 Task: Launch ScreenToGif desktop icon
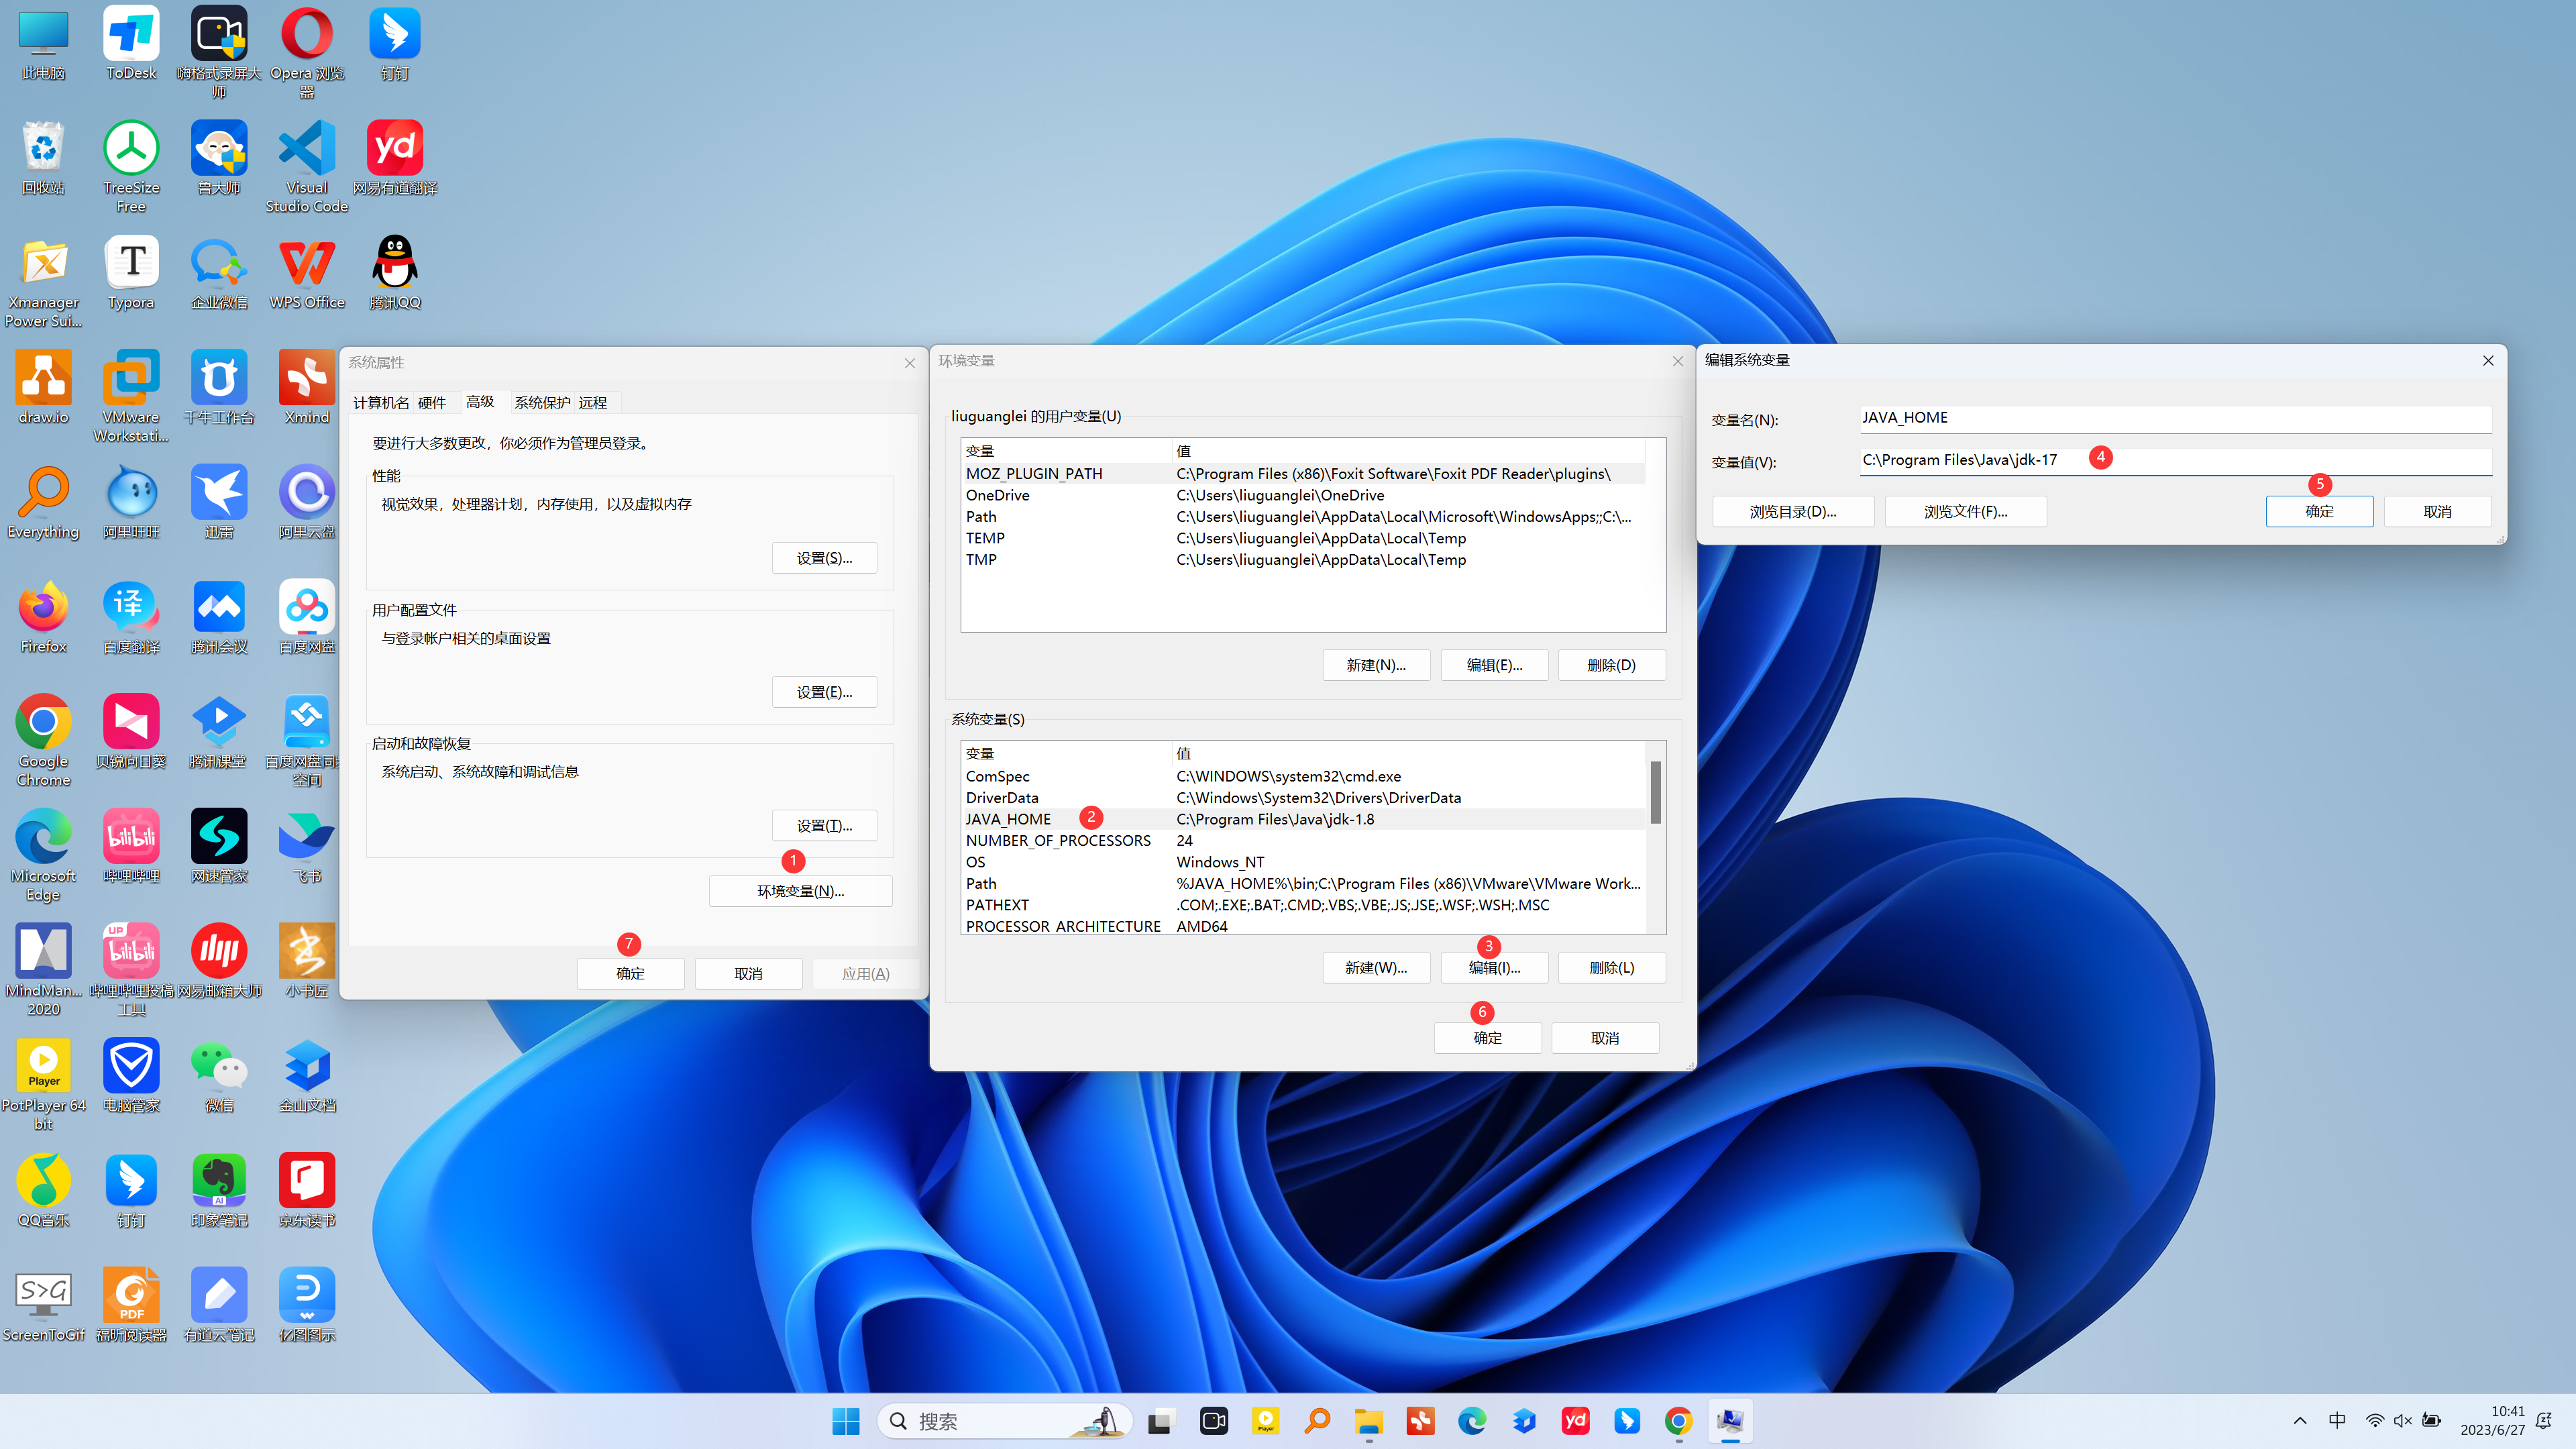click(x=44, y=1306)
